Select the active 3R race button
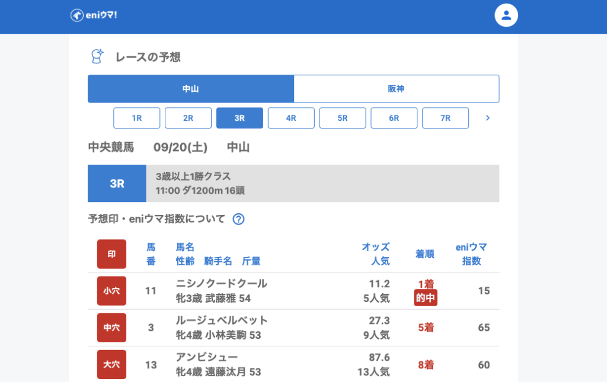 click(x=239, y=118)
